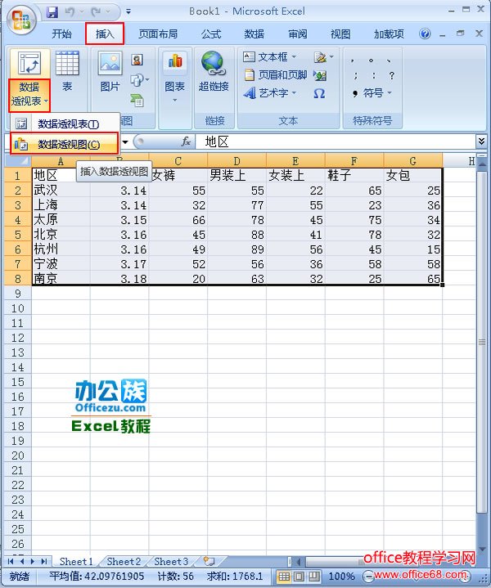Open the 图表 chart dropdown
Image resolution: width=491 pixels, height=588 pixels.
[x=175, y=78]
